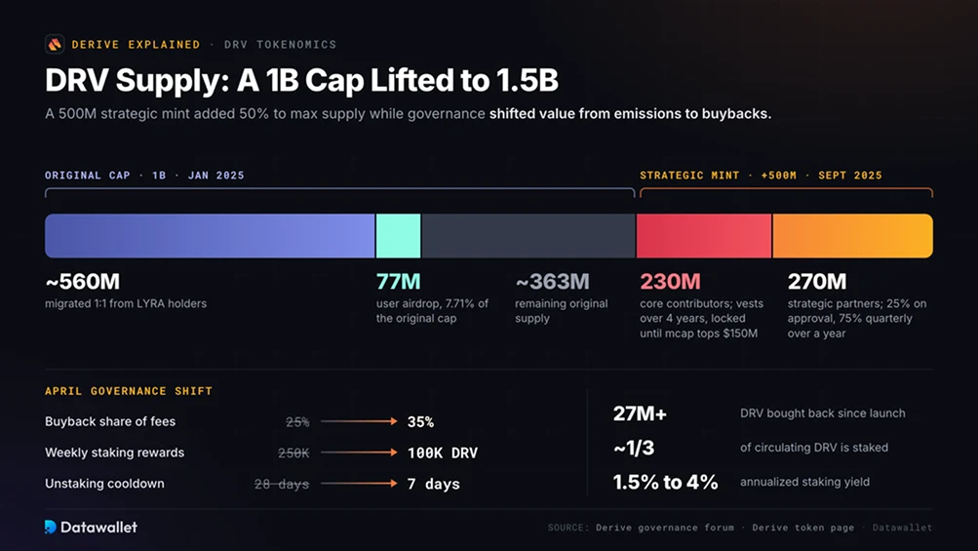978x551 pixels.
Task: Click the Datawallet logo icon
Action: [x=51, y=528]
